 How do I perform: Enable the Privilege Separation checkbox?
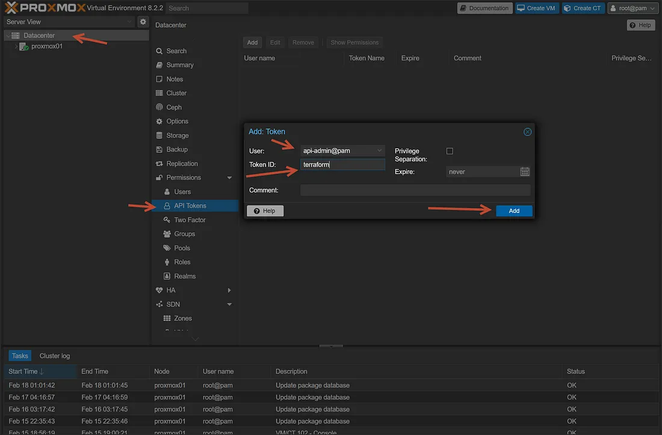[450, 151]
